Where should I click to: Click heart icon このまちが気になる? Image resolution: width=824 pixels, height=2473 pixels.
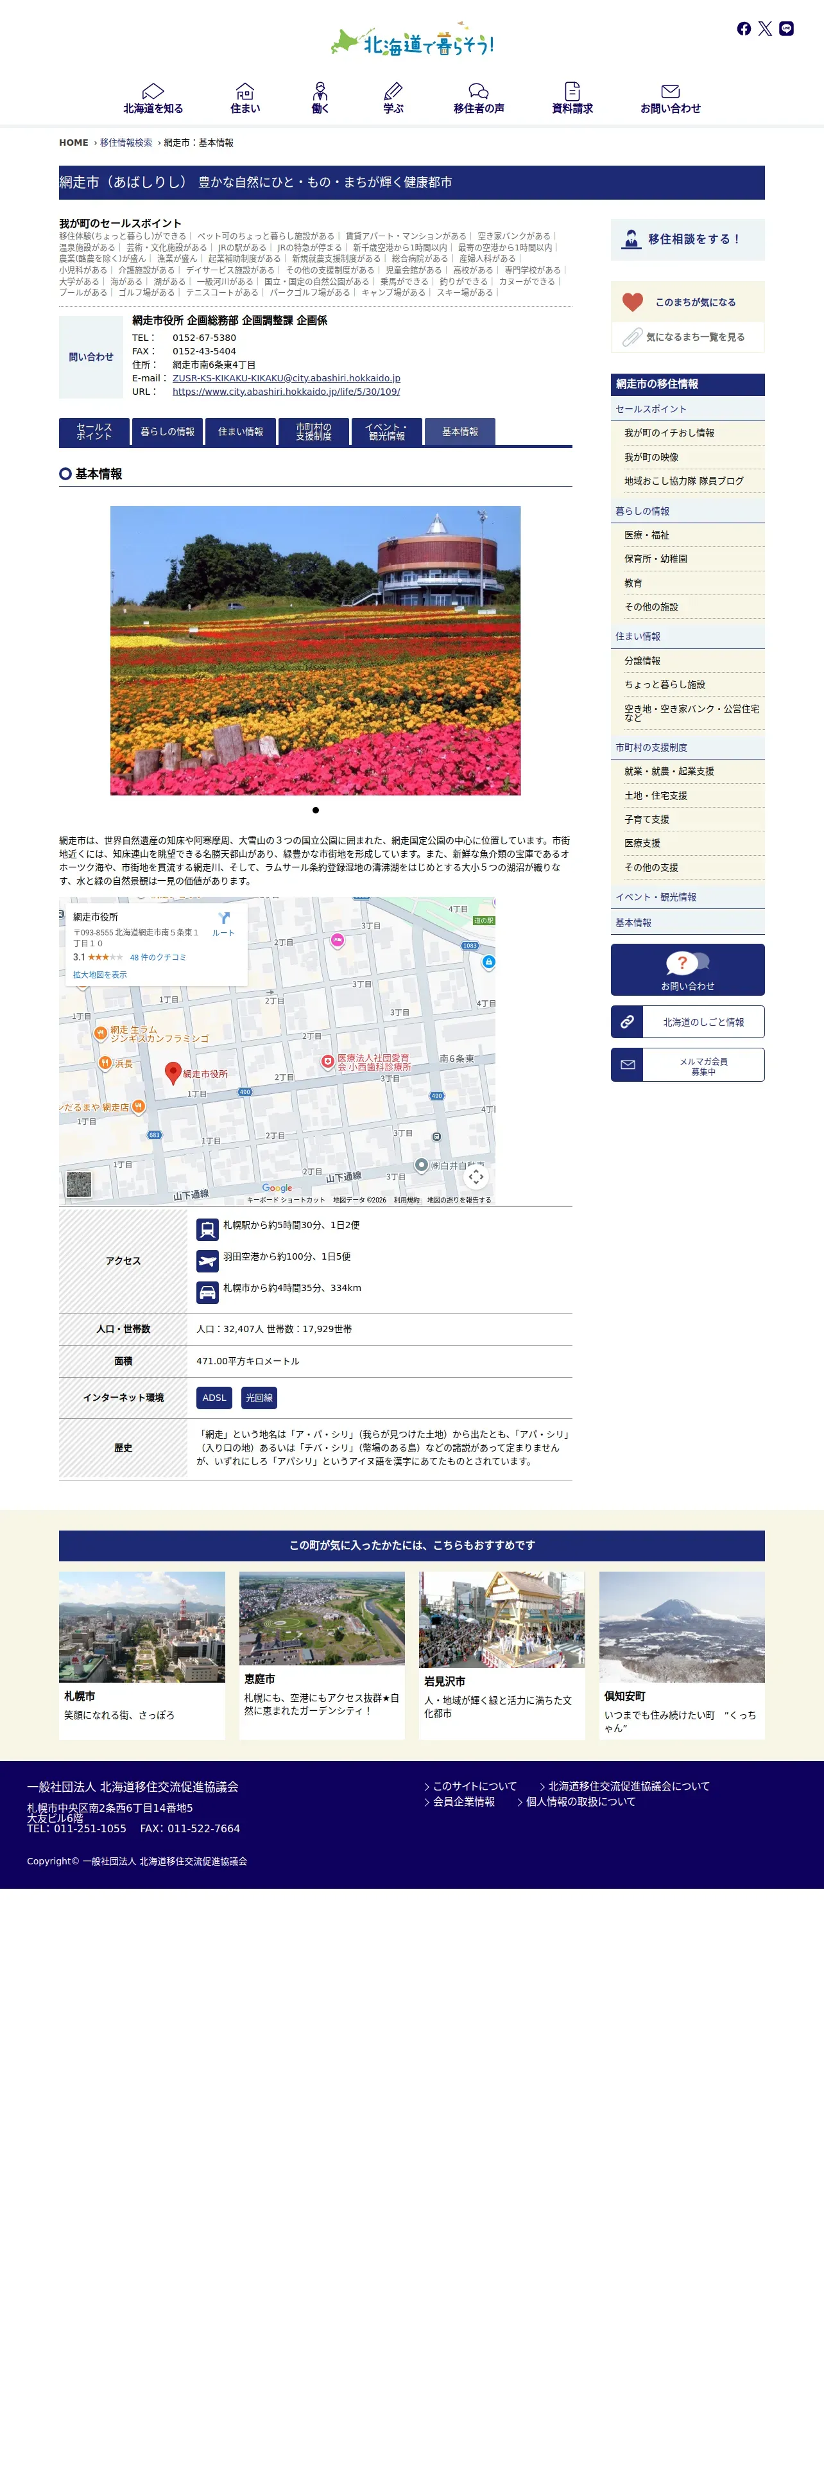[688, 302]
